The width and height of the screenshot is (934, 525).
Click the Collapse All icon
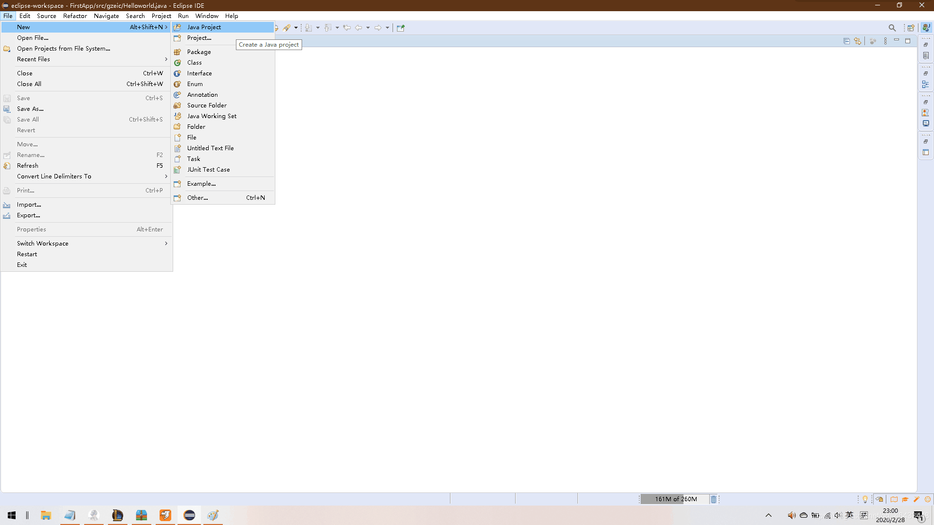tap(846, 41)
